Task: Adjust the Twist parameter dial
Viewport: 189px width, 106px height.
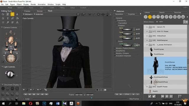Action: [x=127, y=34]
